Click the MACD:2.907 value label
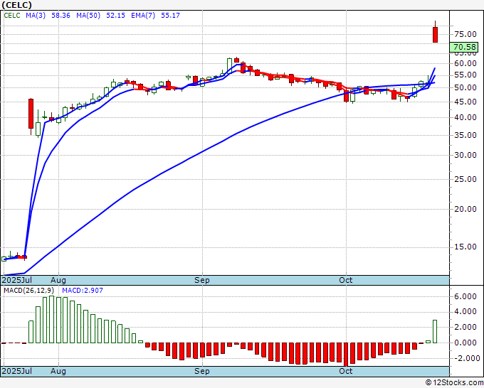The image size is (484, 388). point(83,291)
